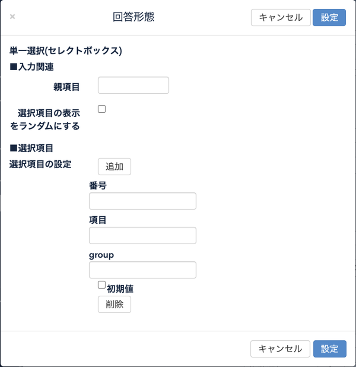Click the 選択項目の表示をランダムにする label text
Screen dimensions: 356x367
pyautogui.click(x=44, y=119)
